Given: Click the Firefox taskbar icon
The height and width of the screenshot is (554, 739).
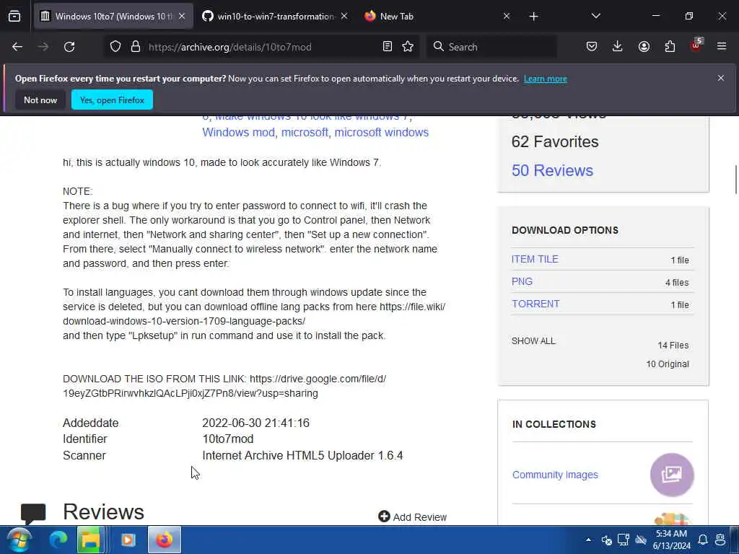Looking at the screenshot, I should [165, 540].
